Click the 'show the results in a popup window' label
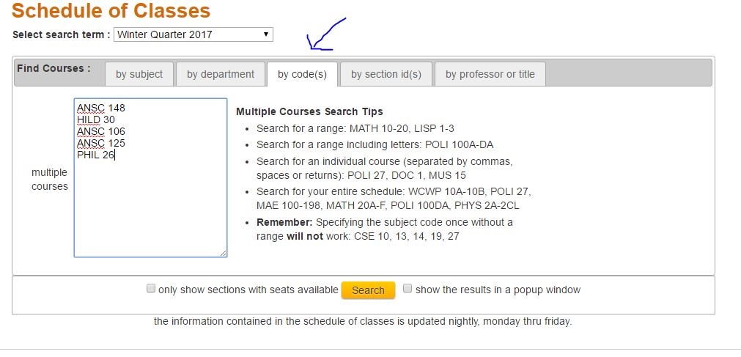 (498, 290)
